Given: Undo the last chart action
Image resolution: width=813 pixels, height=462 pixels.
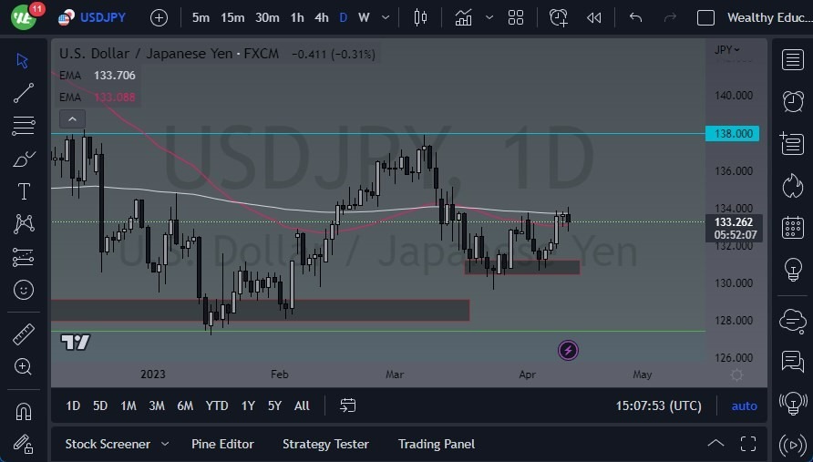Looking at the screenshot, I should 635,17.
